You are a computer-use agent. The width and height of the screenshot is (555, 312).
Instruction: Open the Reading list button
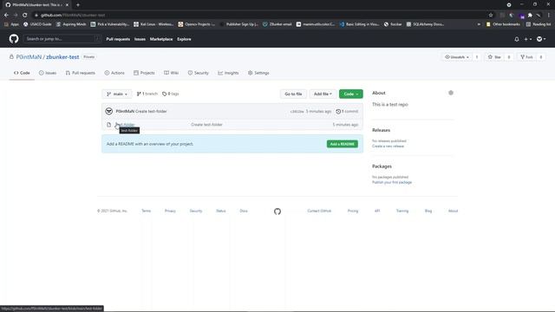tap(539, 24)
